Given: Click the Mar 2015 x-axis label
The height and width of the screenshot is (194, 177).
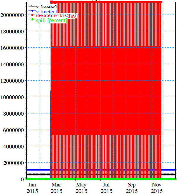Looking at the screenshot, I should [x=56, y=188].
